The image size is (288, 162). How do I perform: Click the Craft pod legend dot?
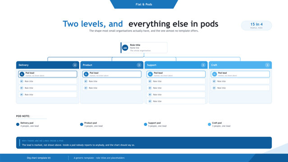point(210,124)
